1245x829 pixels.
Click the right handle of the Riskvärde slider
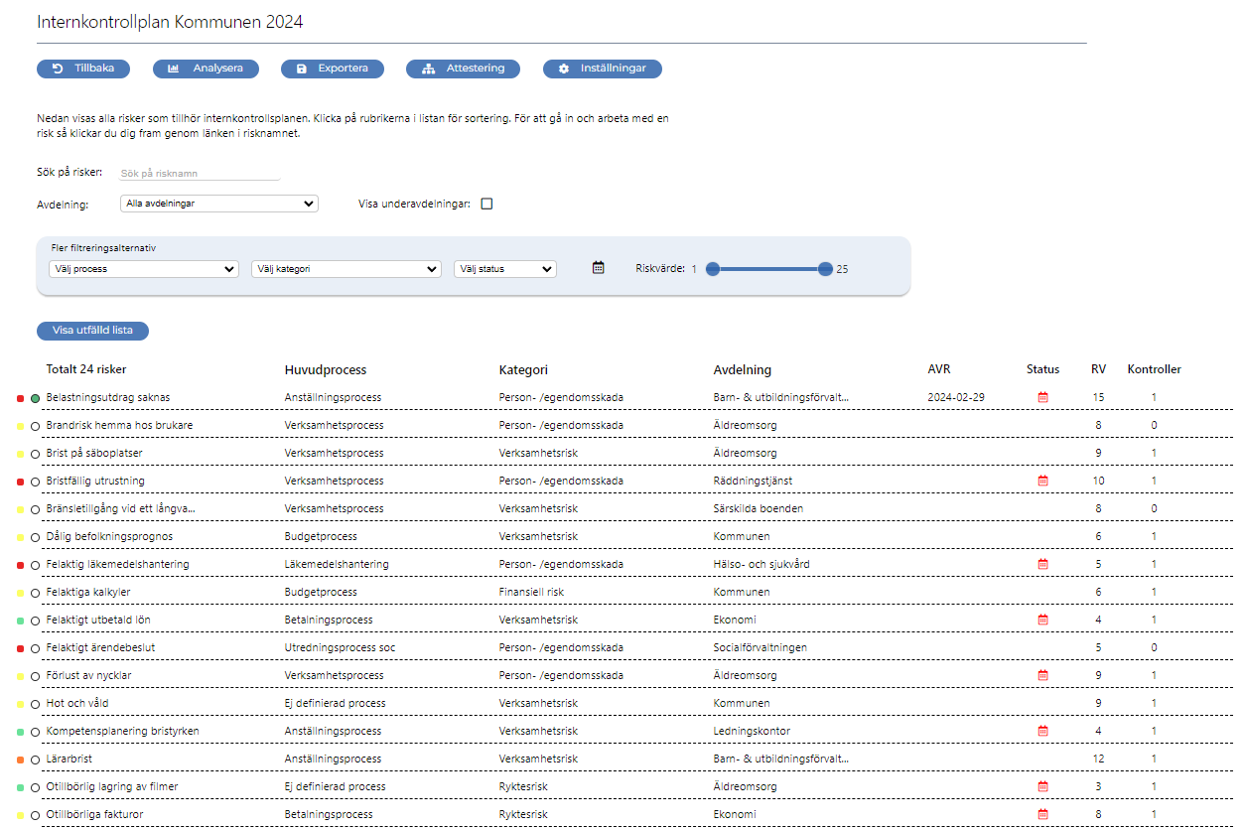[825, 269]
